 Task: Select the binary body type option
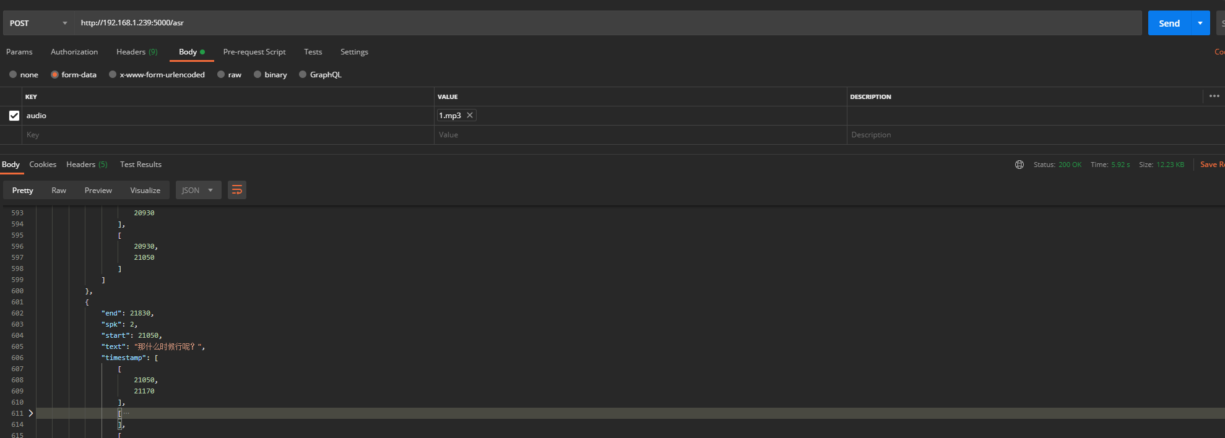258,75
